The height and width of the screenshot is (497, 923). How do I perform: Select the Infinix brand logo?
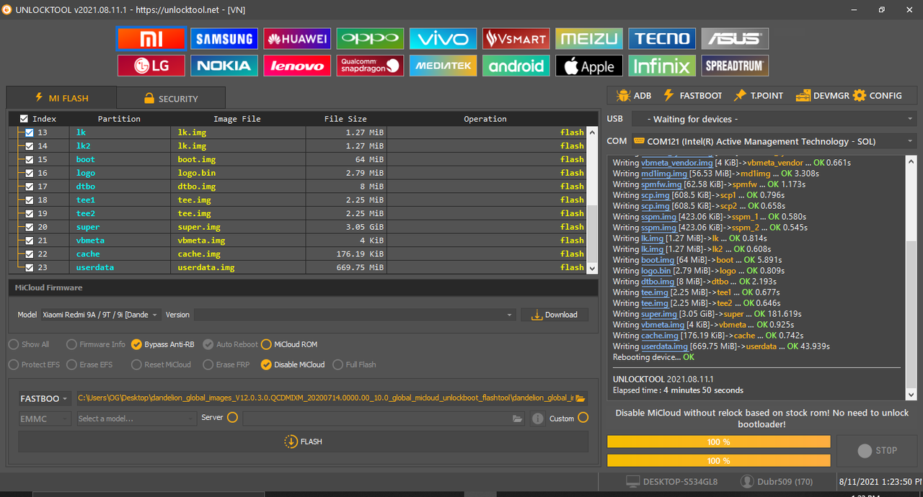point(662,66)
